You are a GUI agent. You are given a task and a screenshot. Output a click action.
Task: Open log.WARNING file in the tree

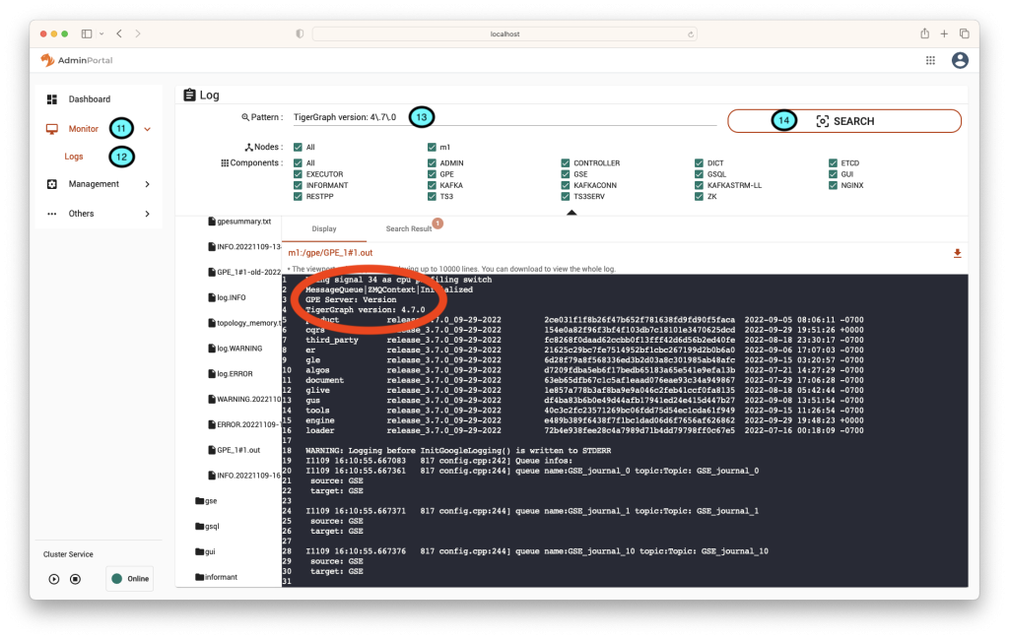(x=235, y=349)
